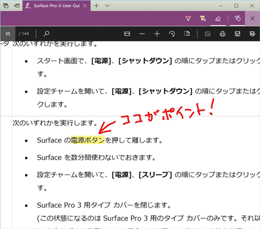This screenshot has width=260, height=229.
Task: Activate the eraser tool
Action: click(218, 18)
